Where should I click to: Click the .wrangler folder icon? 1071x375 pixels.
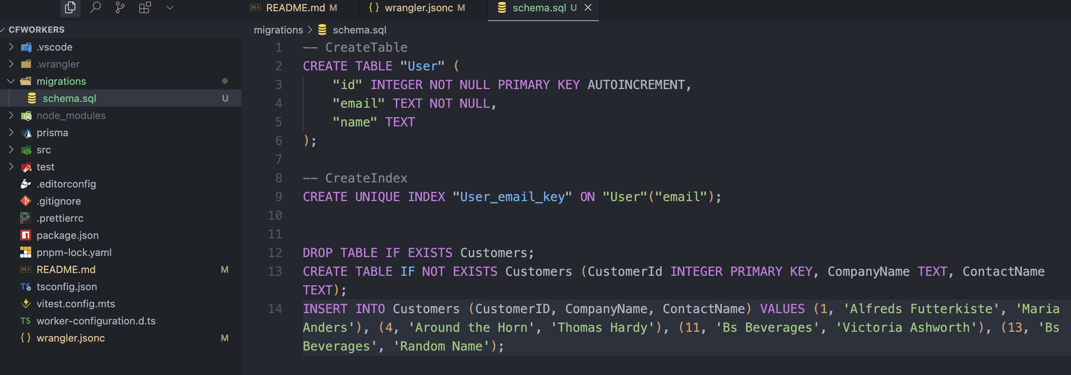(x=26, y=64)
